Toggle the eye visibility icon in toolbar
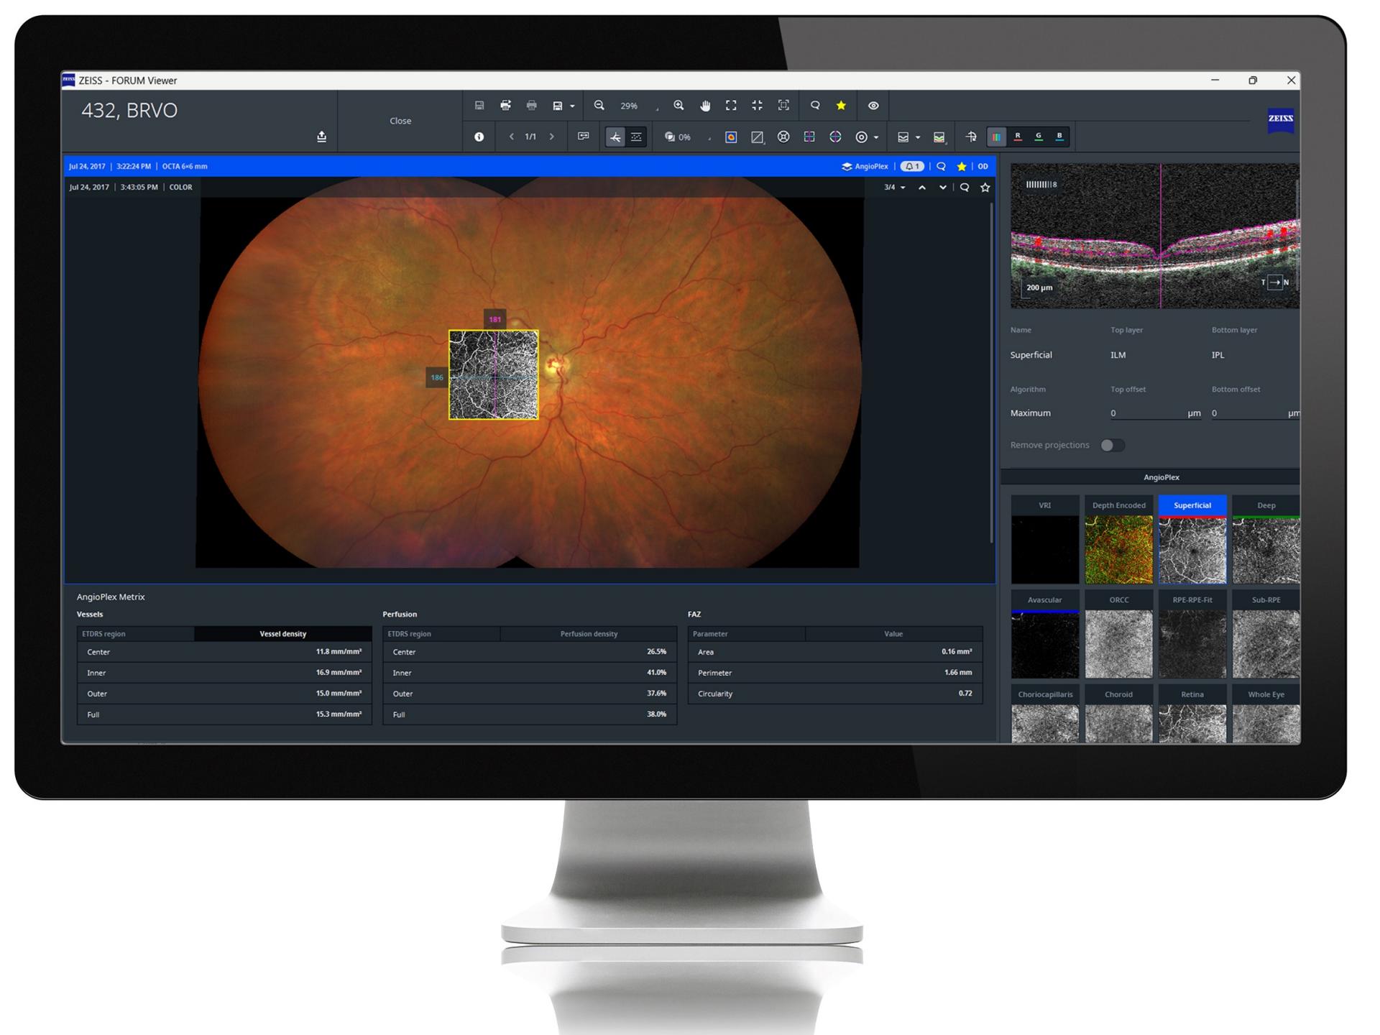Viewport: 1380px width, 1035px height. 873,106
